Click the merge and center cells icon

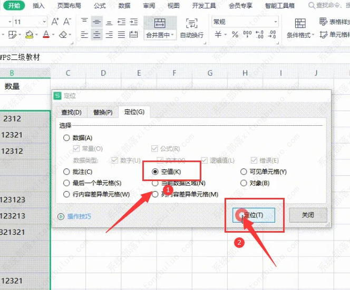(x=158, y=24)
